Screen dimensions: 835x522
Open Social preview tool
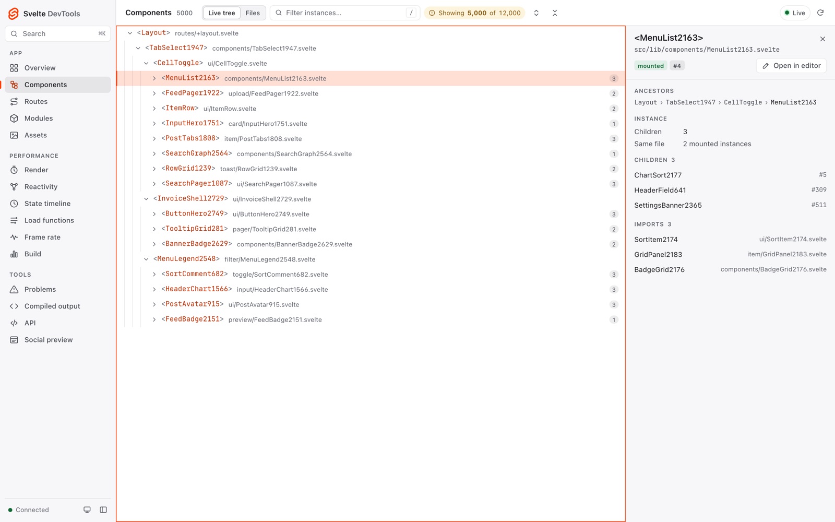point(58,340)
